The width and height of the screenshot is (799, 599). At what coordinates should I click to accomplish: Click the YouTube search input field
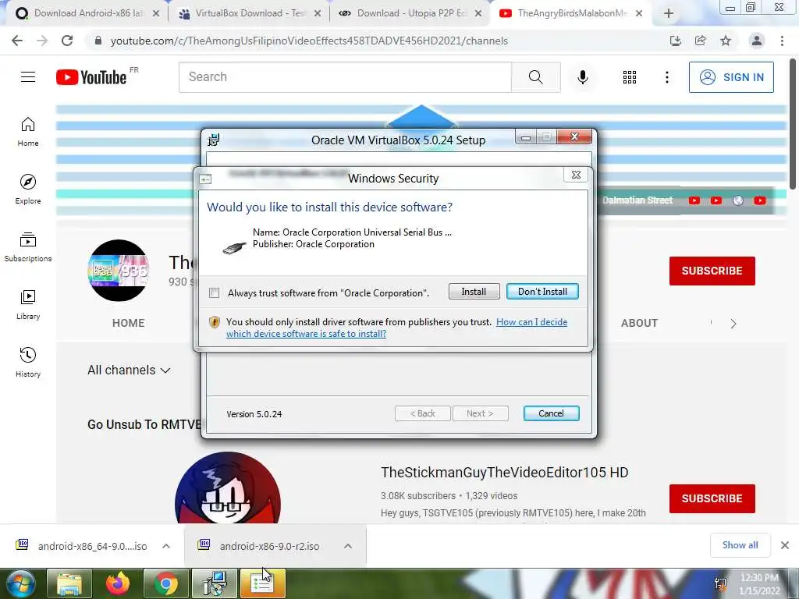(345, 77)
